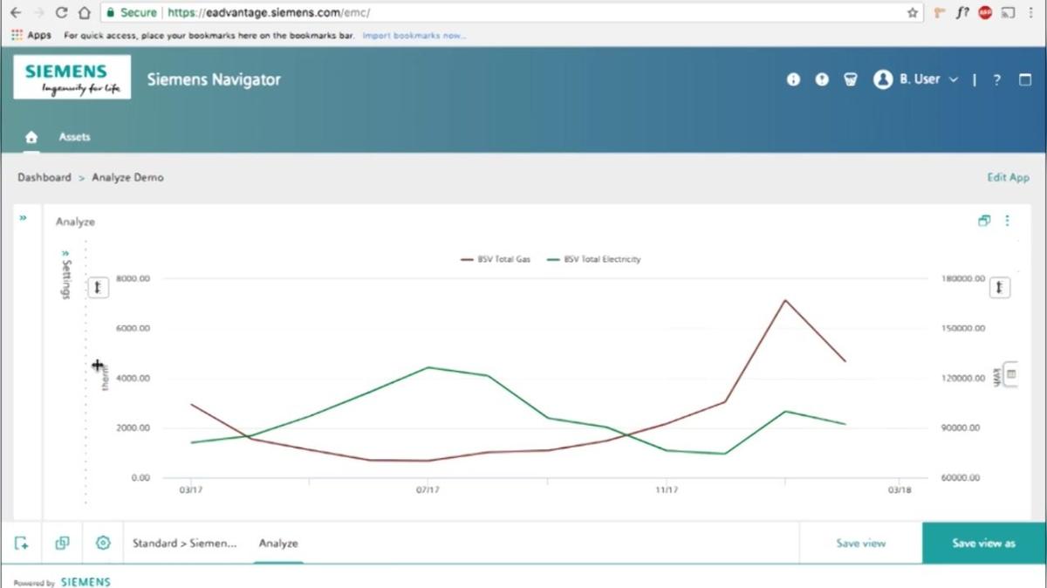Click the gas line peak data point

click(x=784, y=300)
